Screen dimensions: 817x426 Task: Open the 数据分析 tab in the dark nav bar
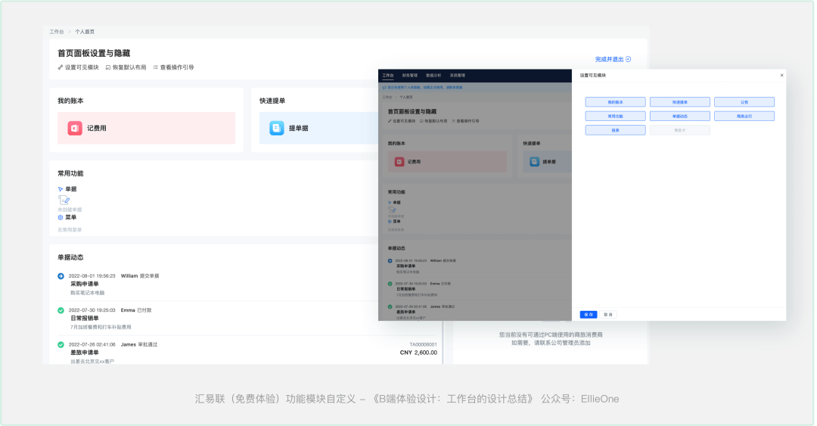click(433, 76)
